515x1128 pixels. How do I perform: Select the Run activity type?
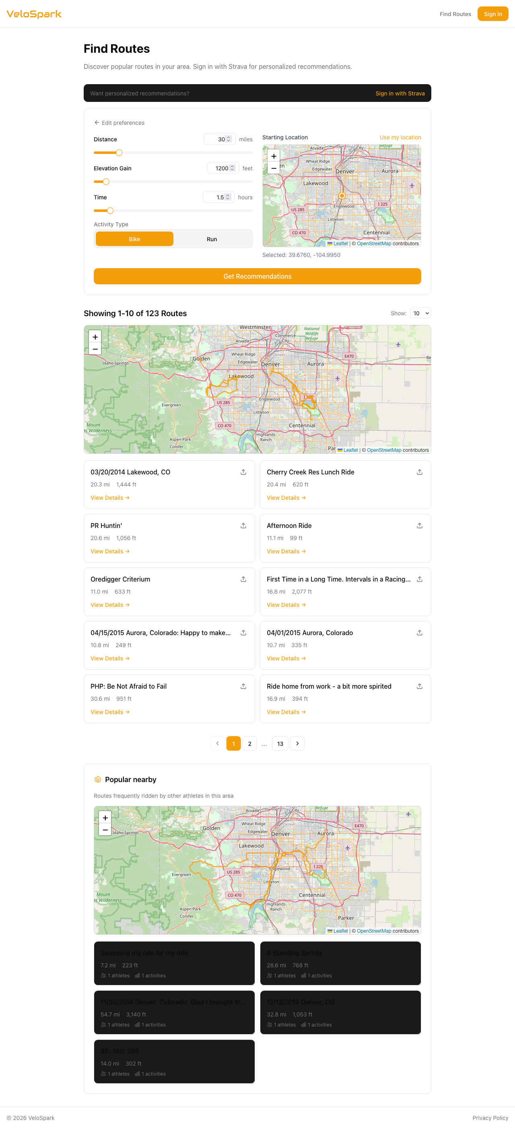(212, 239)
